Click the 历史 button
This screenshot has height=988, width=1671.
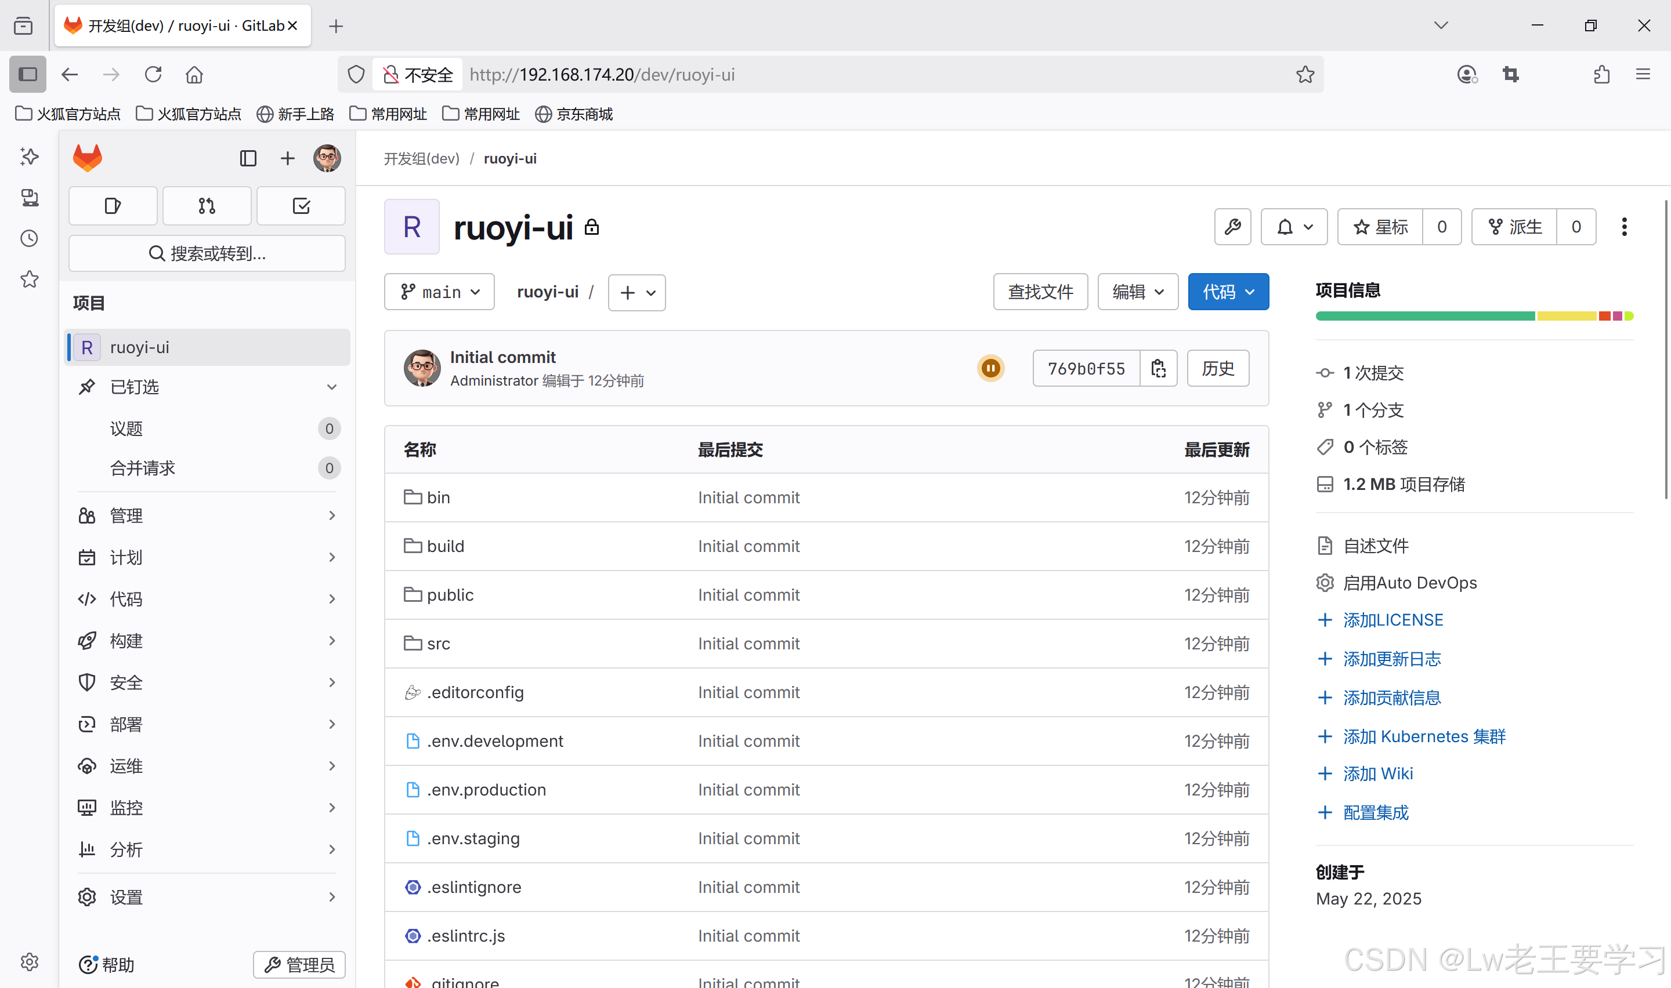pyautogui.click(x=1217, y=368)
